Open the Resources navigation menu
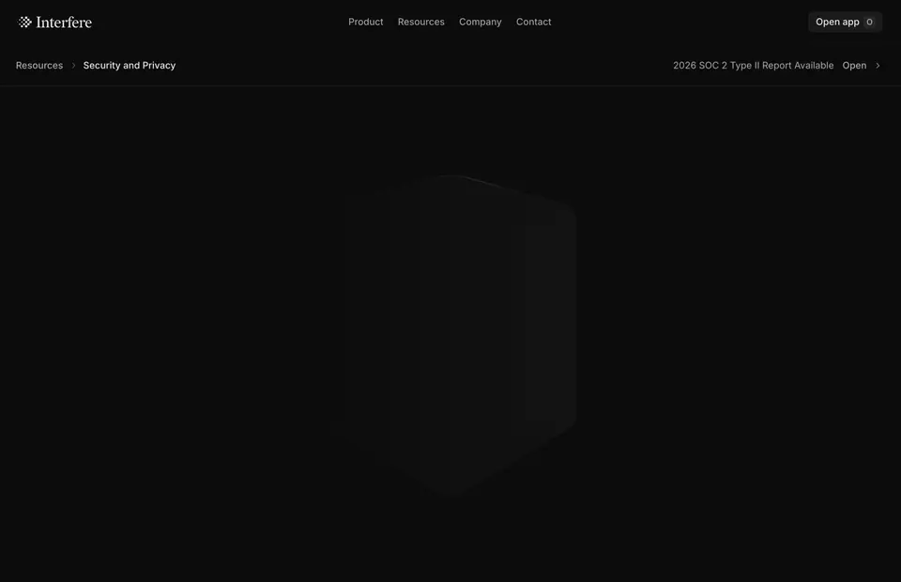 click(x=420, y=22)
